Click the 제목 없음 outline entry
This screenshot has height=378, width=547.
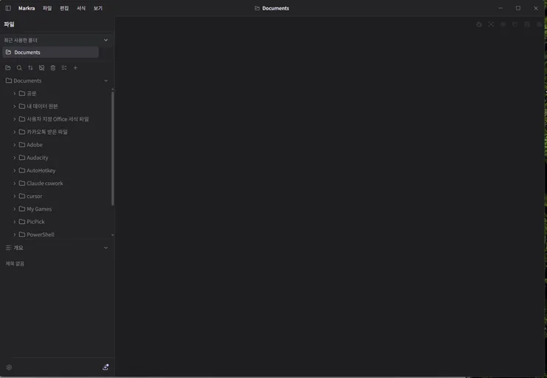coord(15,263)
